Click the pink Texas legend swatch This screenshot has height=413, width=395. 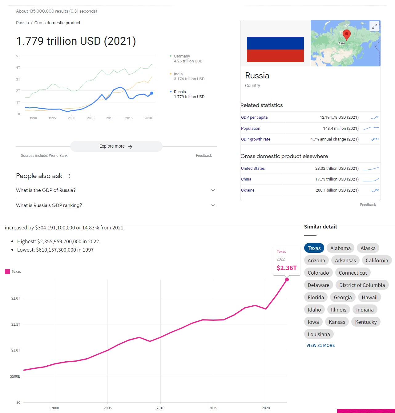click(x=7, y=272)
